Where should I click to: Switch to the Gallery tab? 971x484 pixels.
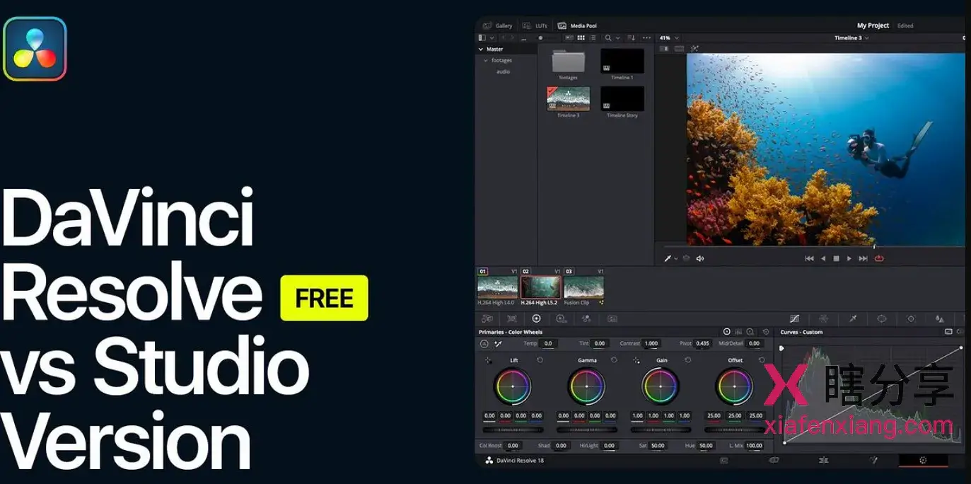point(499,25)
